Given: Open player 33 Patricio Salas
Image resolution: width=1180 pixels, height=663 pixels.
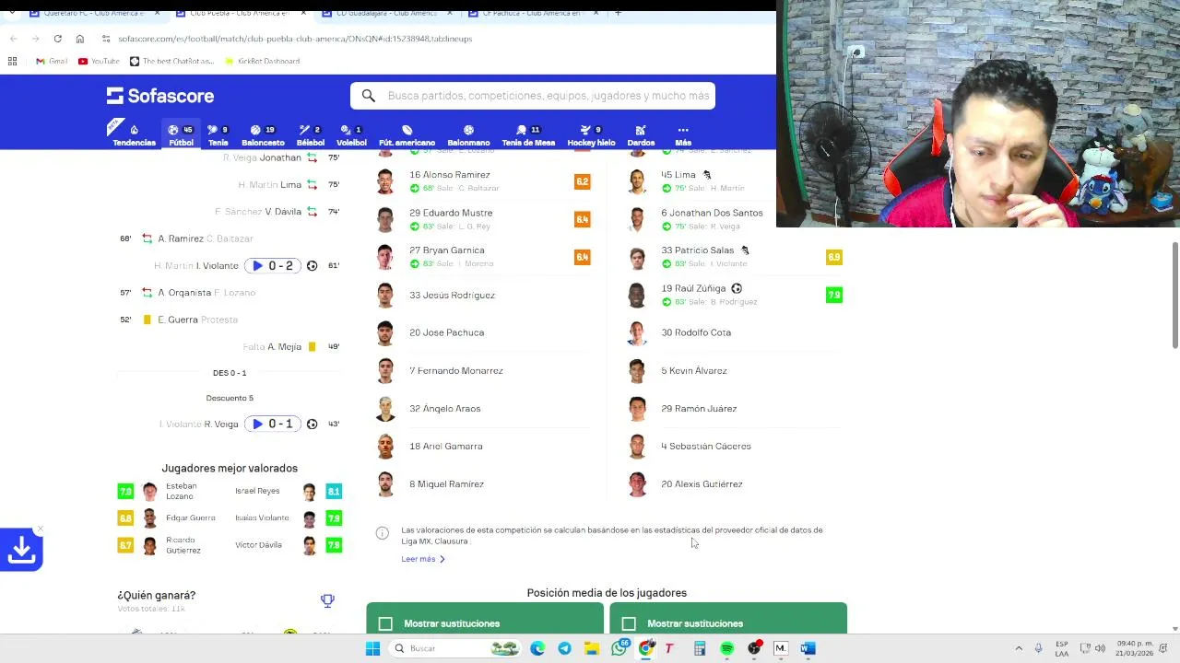Looking at the screenshot, I should [697, 250].
